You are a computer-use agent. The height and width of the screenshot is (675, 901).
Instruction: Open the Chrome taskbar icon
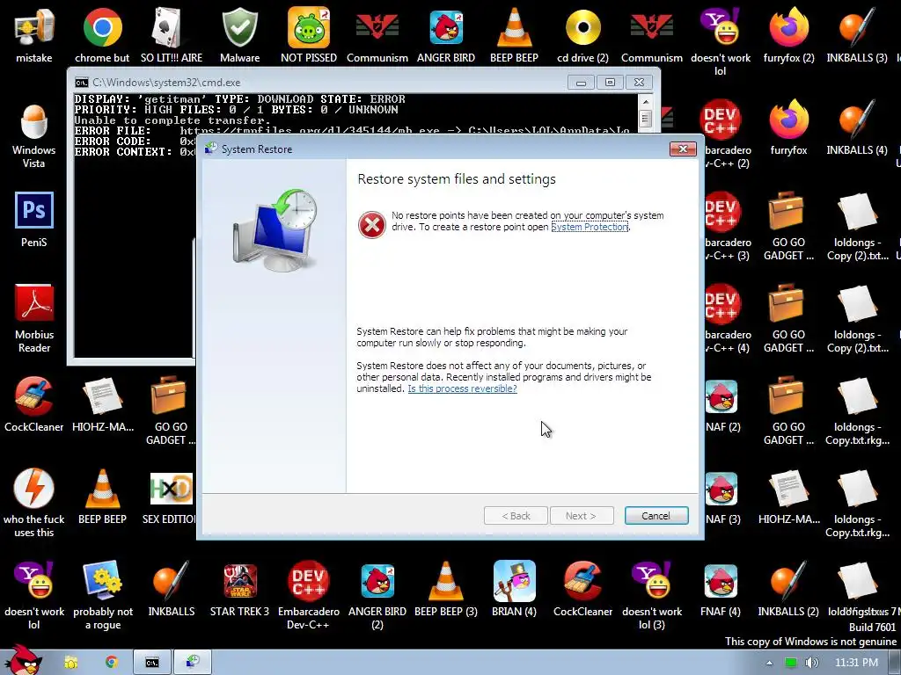coord(112,663)
